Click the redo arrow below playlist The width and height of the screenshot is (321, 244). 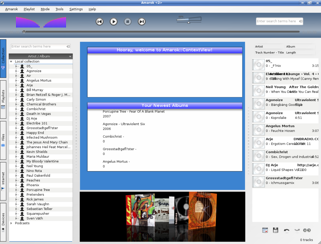[x=297, y=230]
